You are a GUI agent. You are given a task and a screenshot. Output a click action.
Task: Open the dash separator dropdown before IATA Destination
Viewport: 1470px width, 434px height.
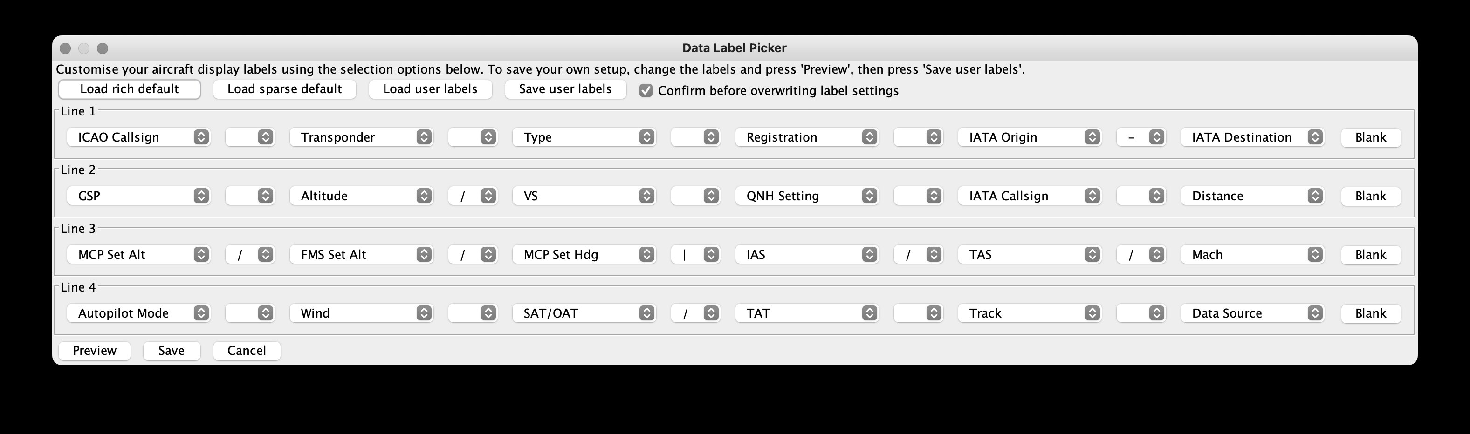tap(1141, 137)
